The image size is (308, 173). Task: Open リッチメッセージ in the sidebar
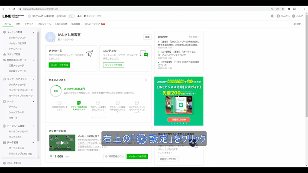point(17,84)
